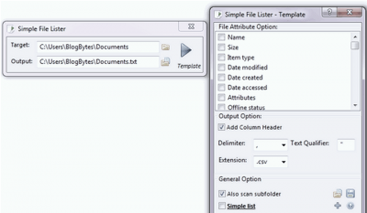Click the round icon beside the plus icon

click(x=350, y=206)
